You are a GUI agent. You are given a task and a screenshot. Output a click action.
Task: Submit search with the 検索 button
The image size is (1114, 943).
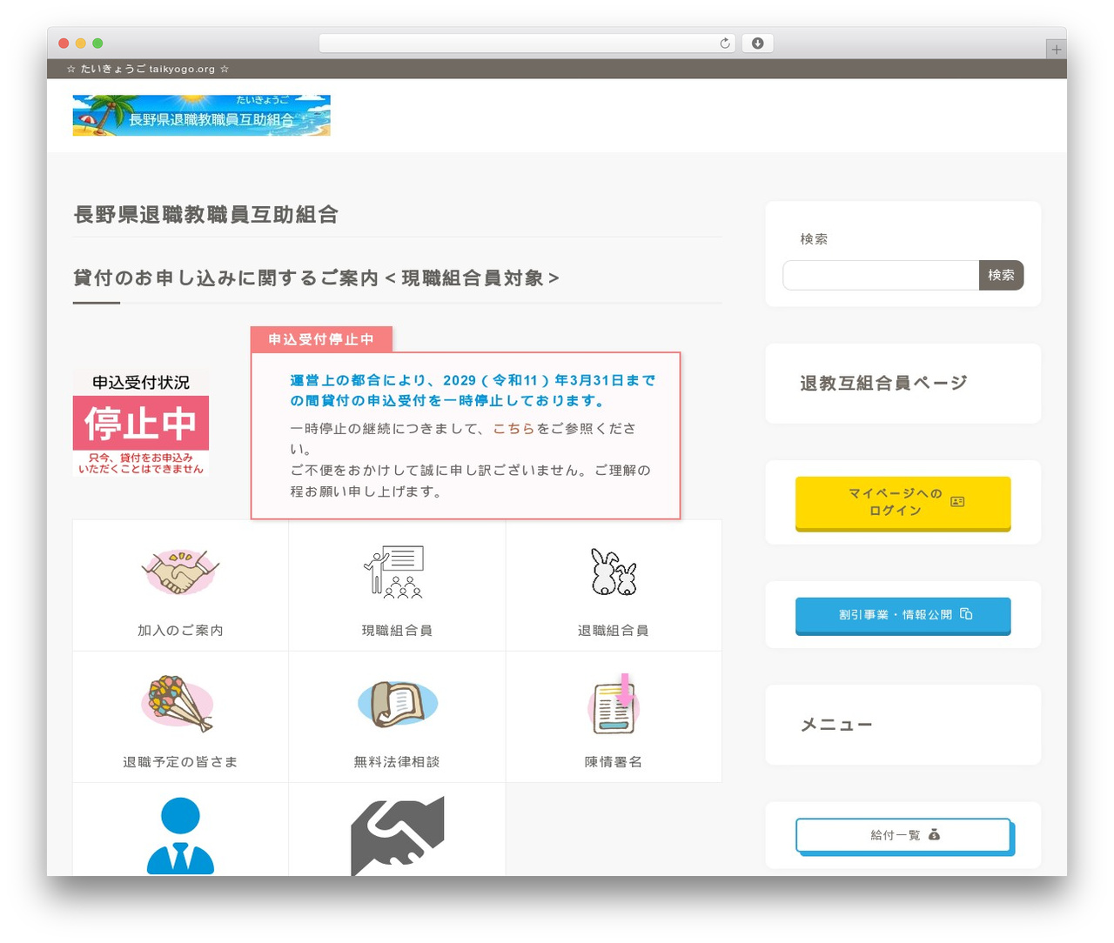[x=1001, y=275]
